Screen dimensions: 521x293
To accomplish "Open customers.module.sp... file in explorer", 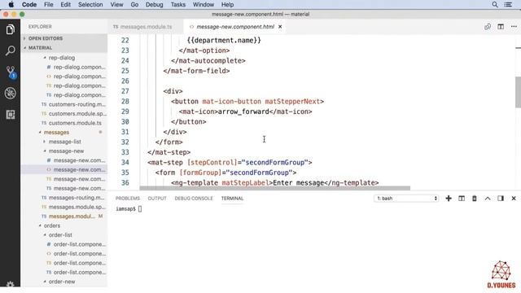I will click(64, 114).
